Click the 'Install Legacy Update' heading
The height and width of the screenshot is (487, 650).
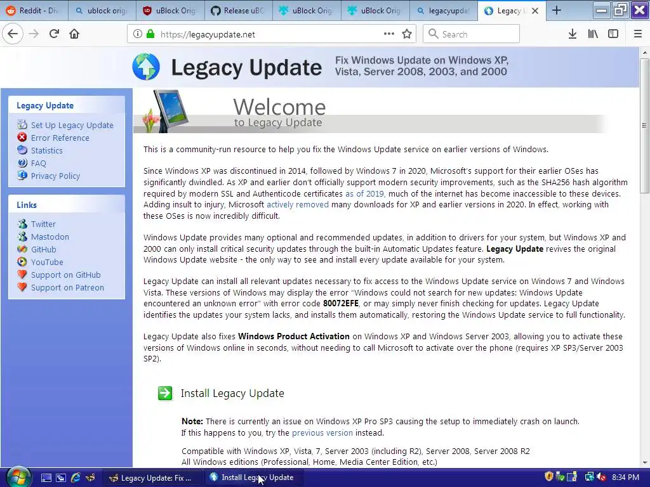coord(232,393)
